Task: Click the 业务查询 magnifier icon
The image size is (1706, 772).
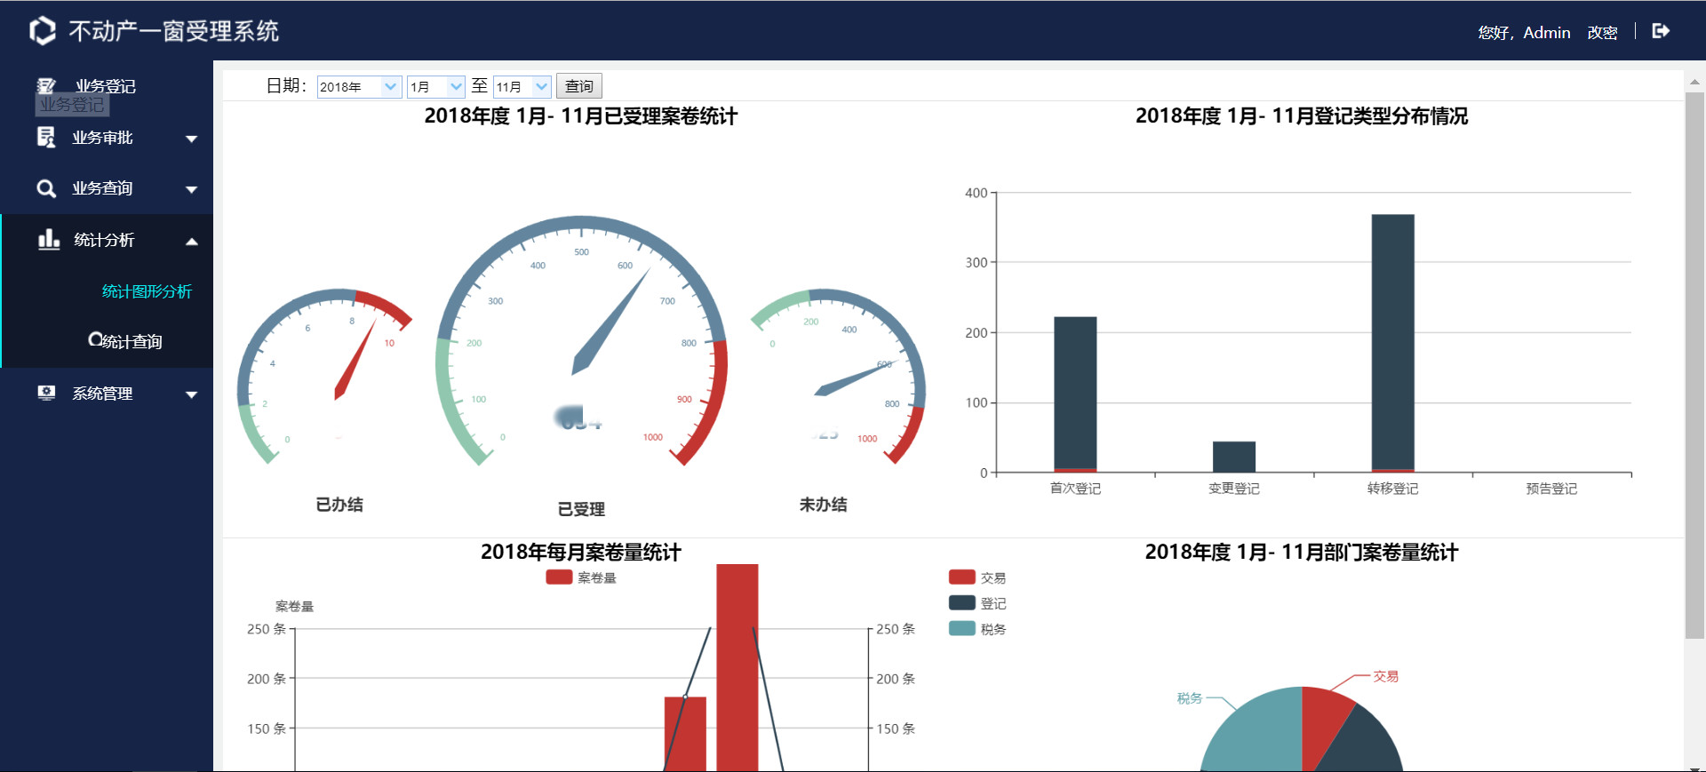Action: [x=46, y=188]
